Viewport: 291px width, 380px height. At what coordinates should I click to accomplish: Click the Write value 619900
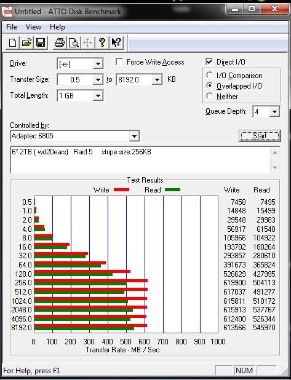click(x=234, y=283)
